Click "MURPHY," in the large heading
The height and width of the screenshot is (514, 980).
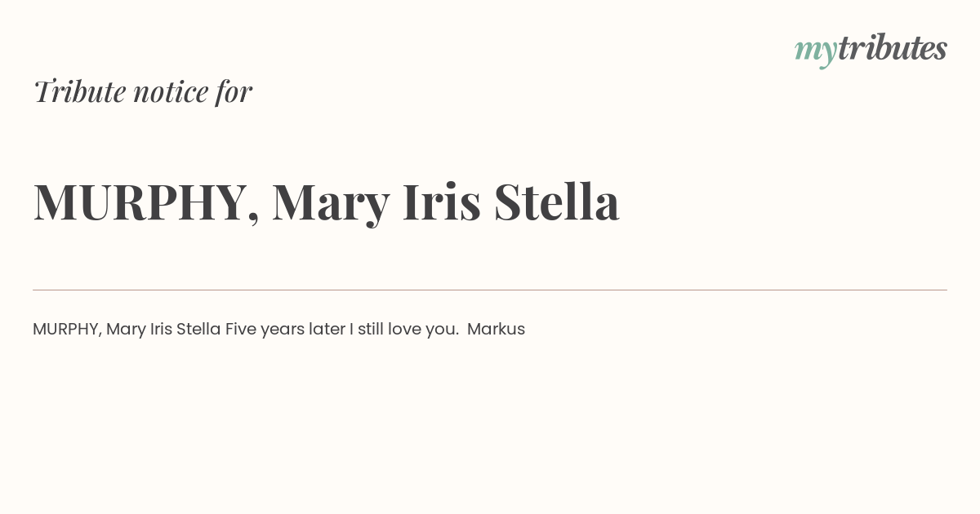[146, 202]
